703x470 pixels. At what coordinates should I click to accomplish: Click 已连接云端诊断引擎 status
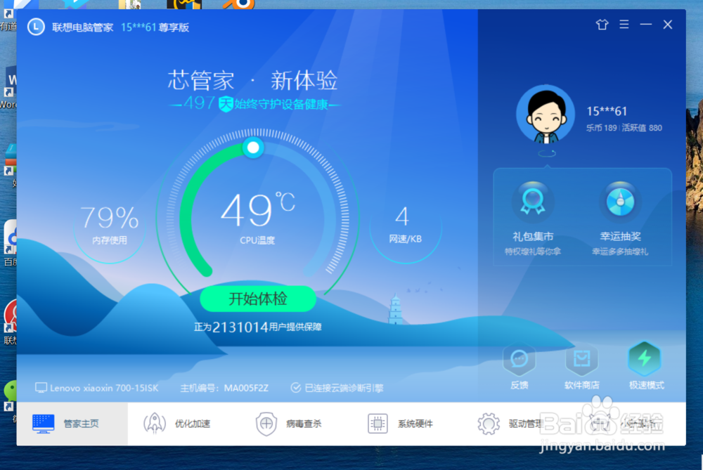337,388
